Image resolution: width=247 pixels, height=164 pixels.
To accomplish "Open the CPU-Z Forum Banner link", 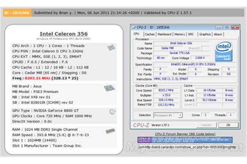I will click(185, 134).
